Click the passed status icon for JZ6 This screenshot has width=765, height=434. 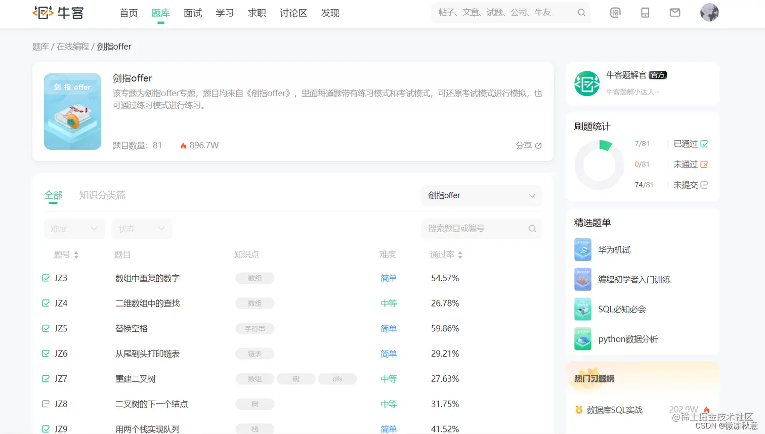click(46, 354)
